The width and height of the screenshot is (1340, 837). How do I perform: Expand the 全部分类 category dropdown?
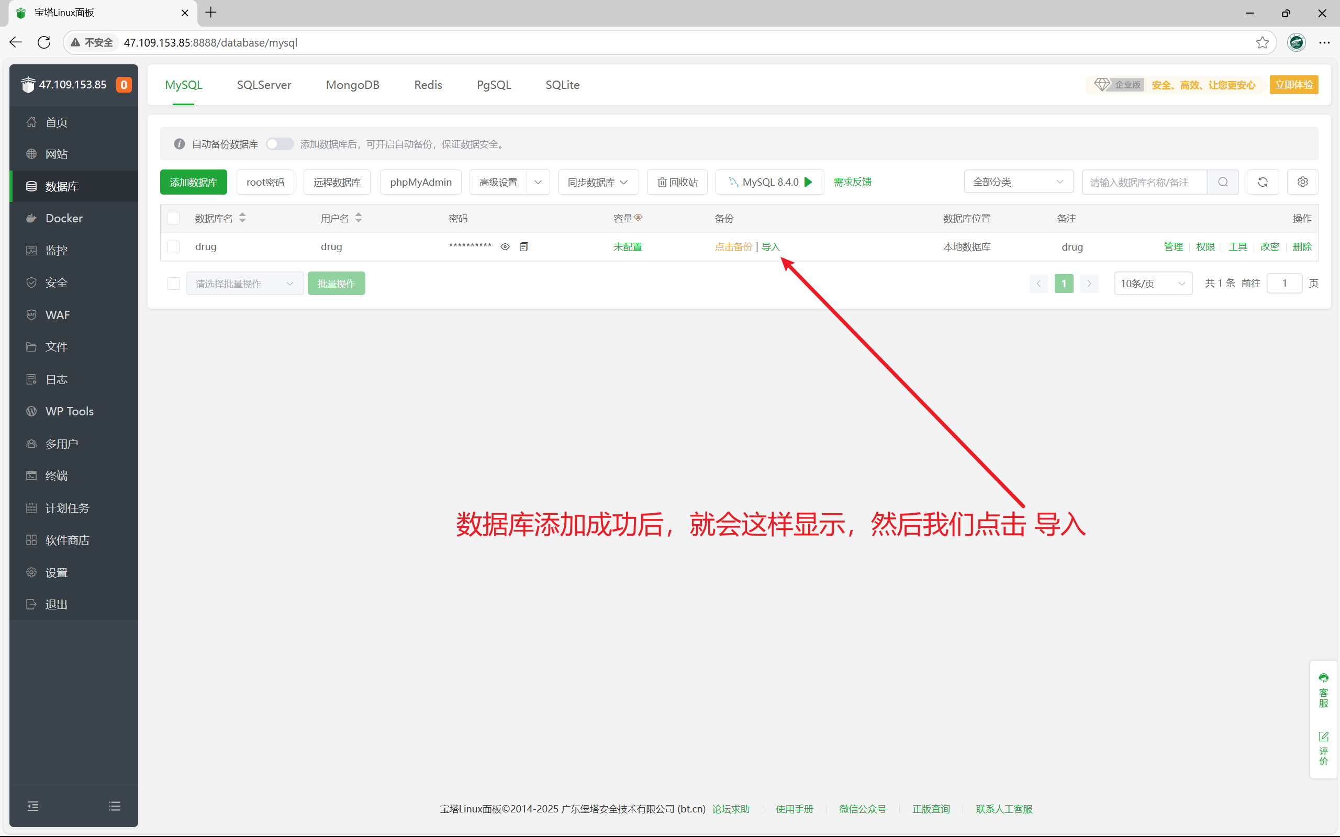click(1018, 182)
